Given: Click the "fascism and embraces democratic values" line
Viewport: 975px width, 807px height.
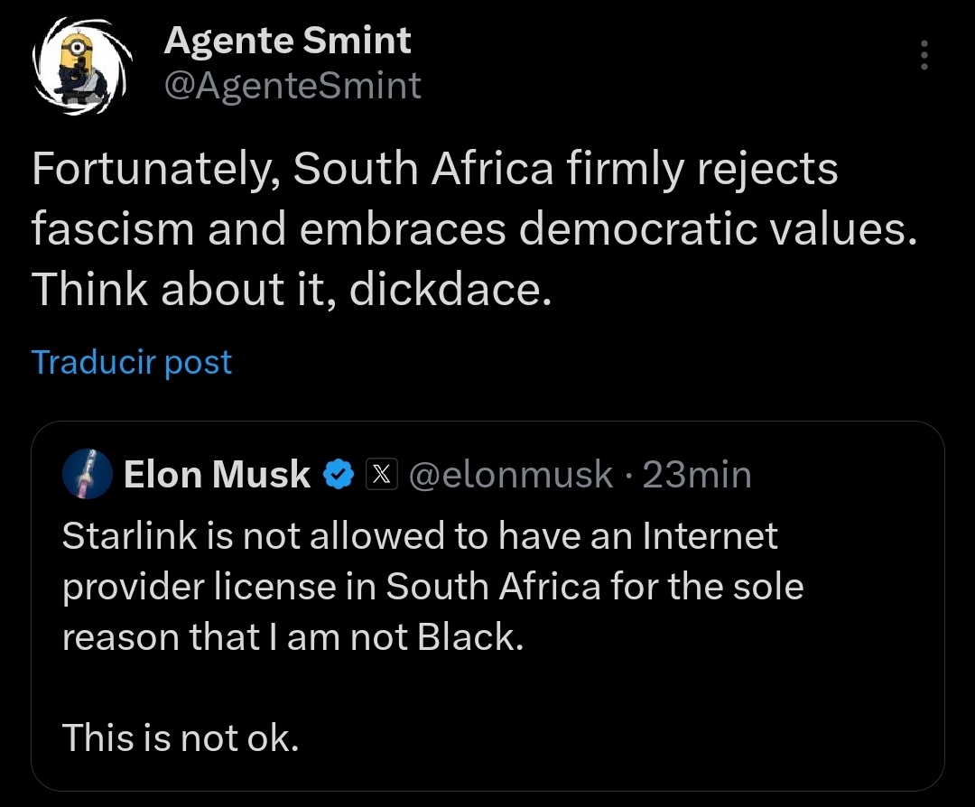Looking at the screenshot, I should pyautogui.click(x=473, y=230).
